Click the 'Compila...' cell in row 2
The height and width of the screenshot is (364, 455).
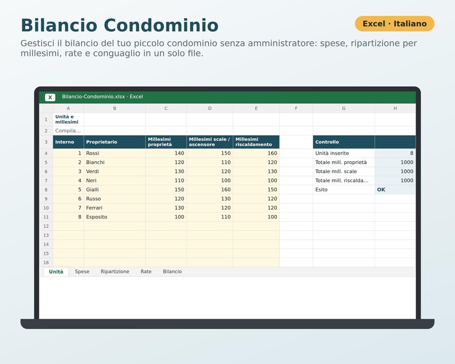[x=69, y=131]
